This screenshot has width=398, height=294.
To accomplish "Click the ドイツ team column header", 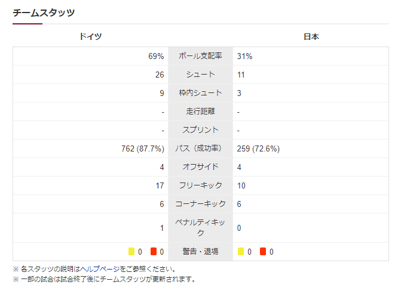I will (90, 36).
